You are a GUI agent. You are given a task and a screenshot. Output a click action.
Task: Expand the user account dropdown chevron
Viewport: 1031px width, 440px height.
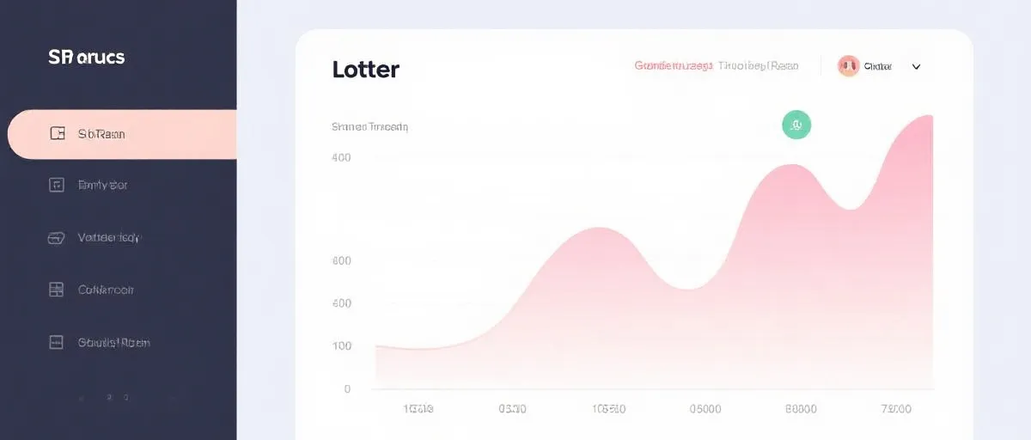point(916,66)
